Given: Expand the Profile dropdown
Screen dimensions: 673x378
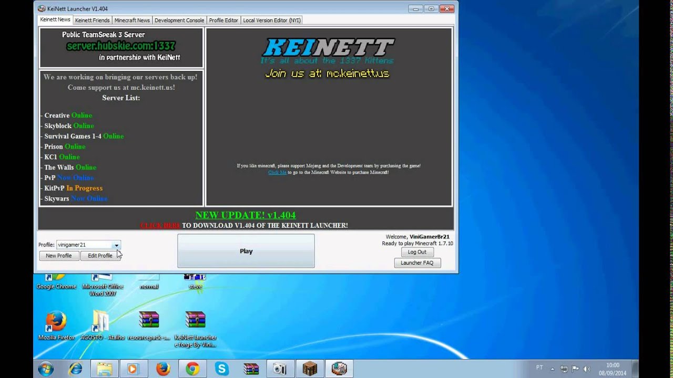Looking at the screenshot, I should pos(116,245).
